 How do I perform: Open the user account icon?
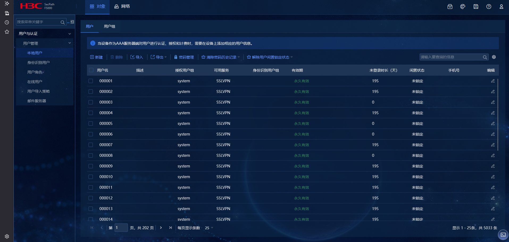(x=501, y=7)
